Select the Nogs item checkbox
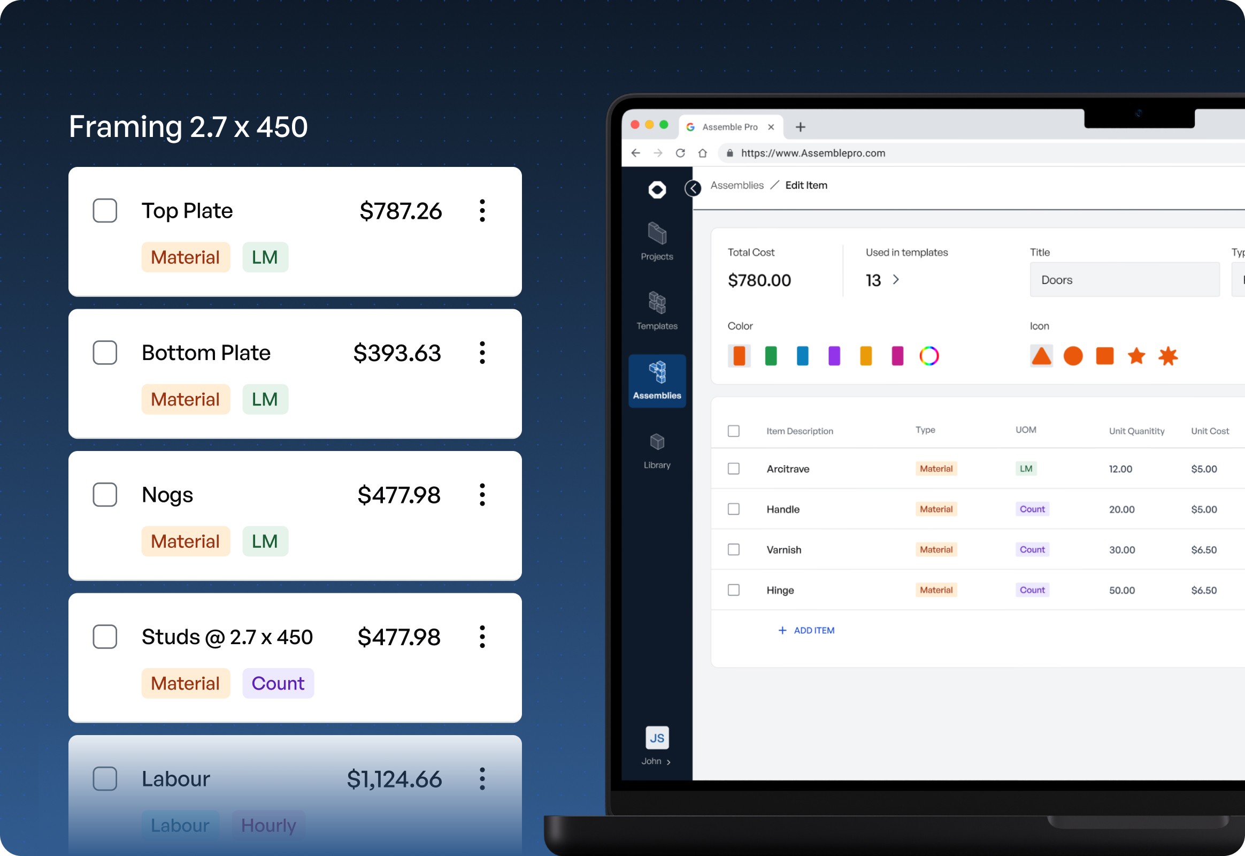Image resolution: width=1245 pixels, height=856 pixels. pos(105,494)
